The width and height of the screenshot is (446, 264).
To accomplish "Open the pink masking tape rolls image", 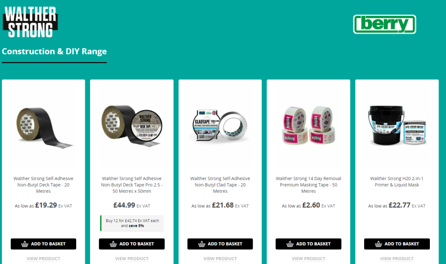I will click(x=308, y=127).
